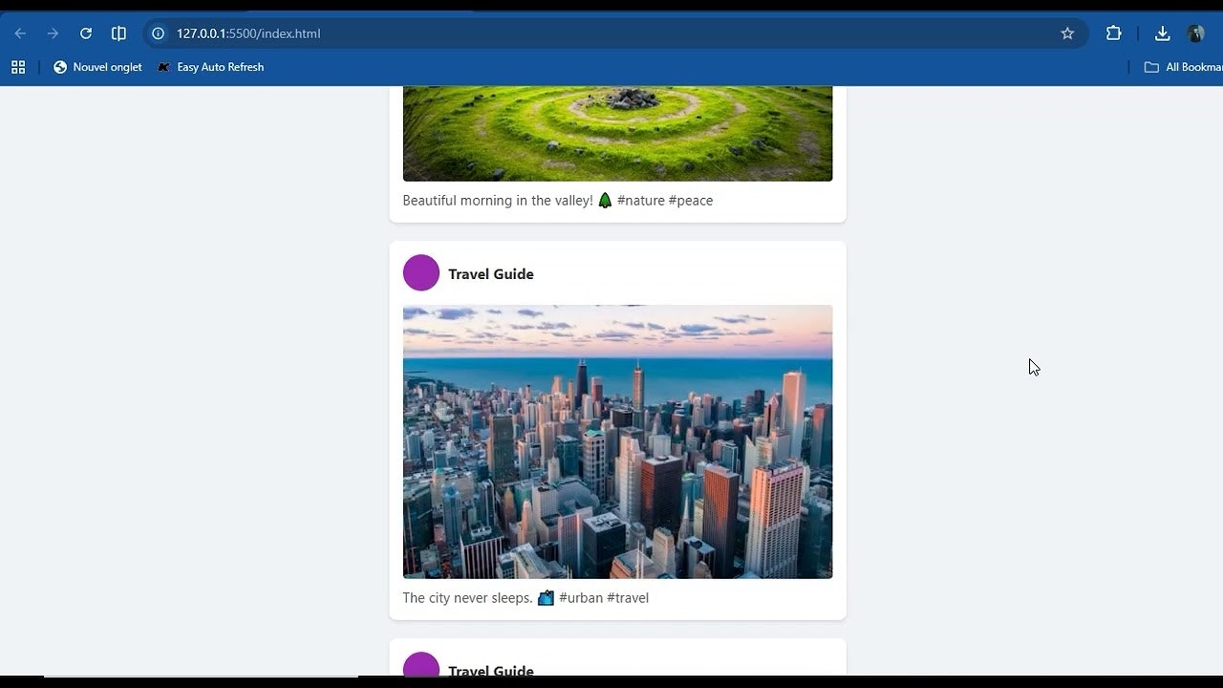Screen dimensions: 1223x688
Task: Click the purple avatar of the city post
Action: pos(421,273)
